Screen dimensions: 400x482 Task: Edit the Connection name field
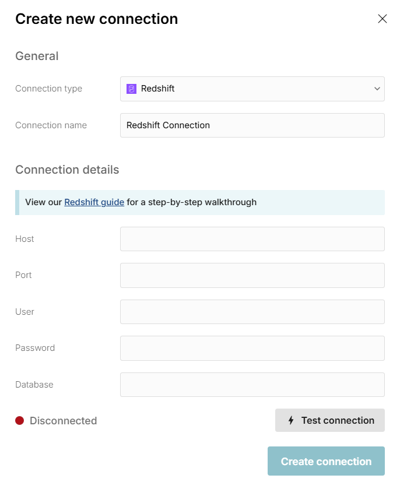(x=252, y=125)
